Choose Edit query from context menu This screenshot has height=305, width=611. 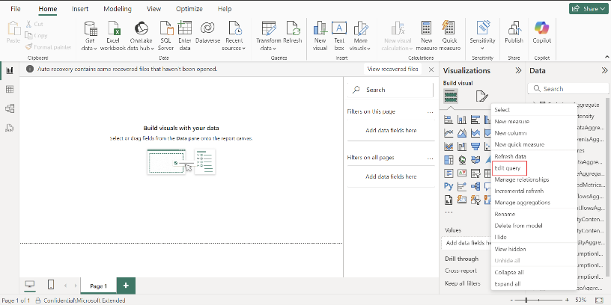(508, 168)
